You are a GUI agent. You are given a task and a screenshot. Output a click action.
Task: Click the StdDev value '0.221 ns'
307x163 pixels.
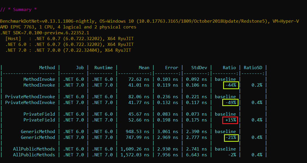(x=197, y=97)
